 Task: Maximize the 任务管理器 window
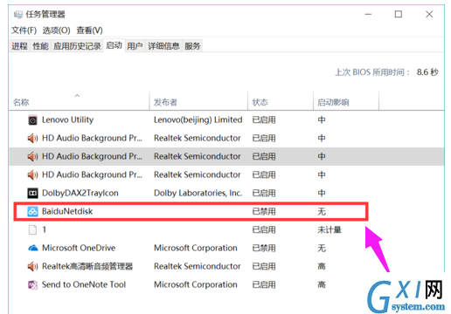click(x=399, y=14)
